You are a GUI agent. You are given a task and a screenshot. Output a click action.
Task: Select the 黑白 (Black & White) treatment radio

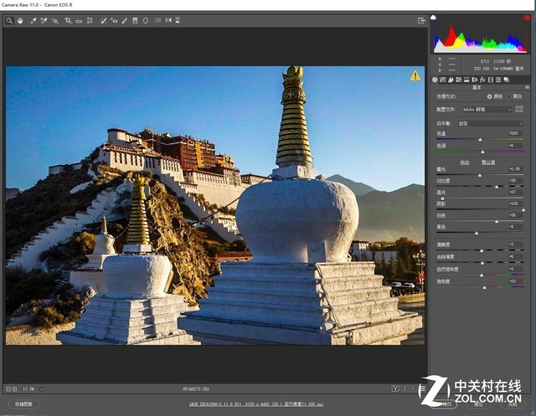point(508,96)
